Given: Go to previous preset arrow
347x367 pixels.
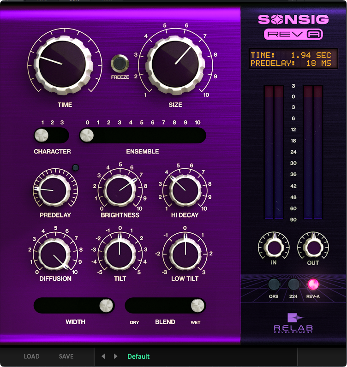Looking at the screenshot, I should point(103,356).
